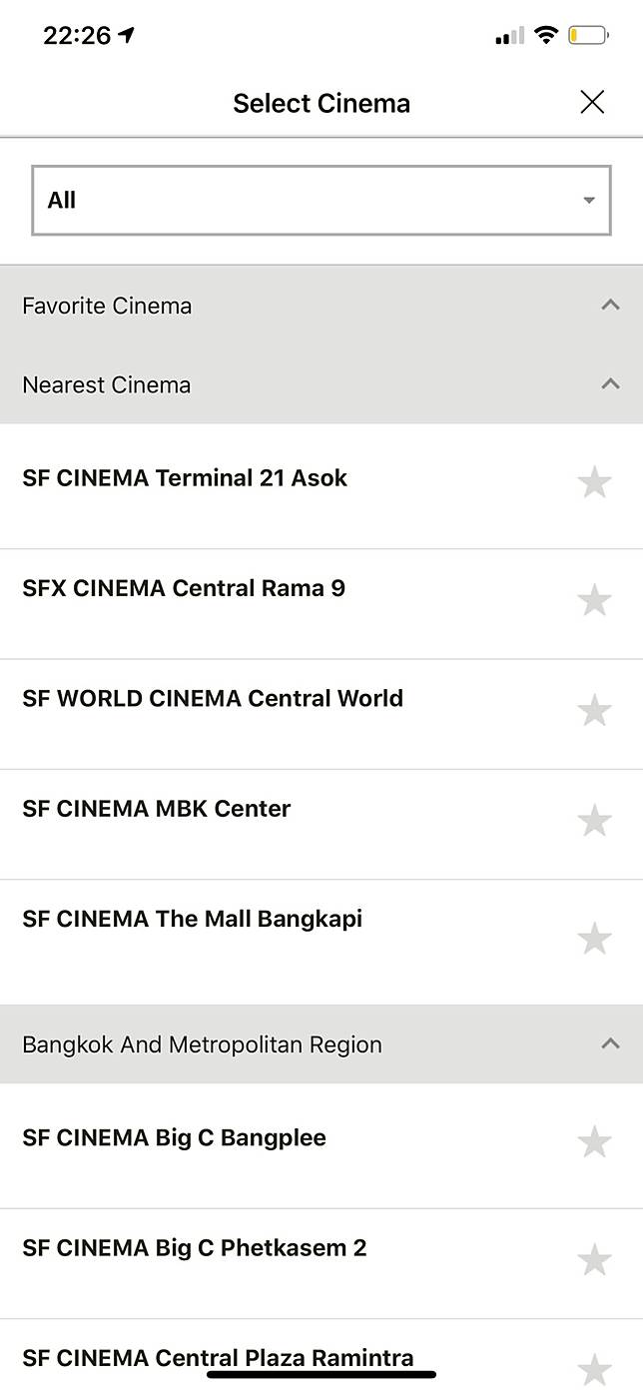Collapse the Favorite Cinema section
This screenshot has width=643, height=1391.
point(610,306)
